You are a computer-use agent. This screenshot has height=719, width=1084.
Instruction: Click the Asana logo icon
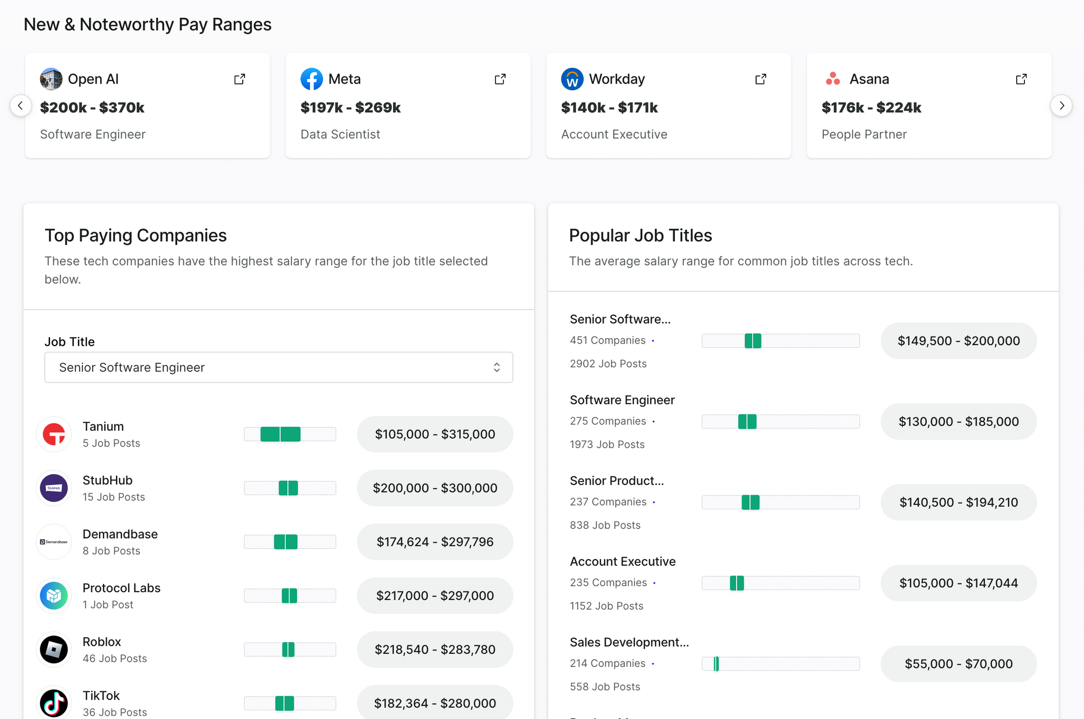point(832,79)
